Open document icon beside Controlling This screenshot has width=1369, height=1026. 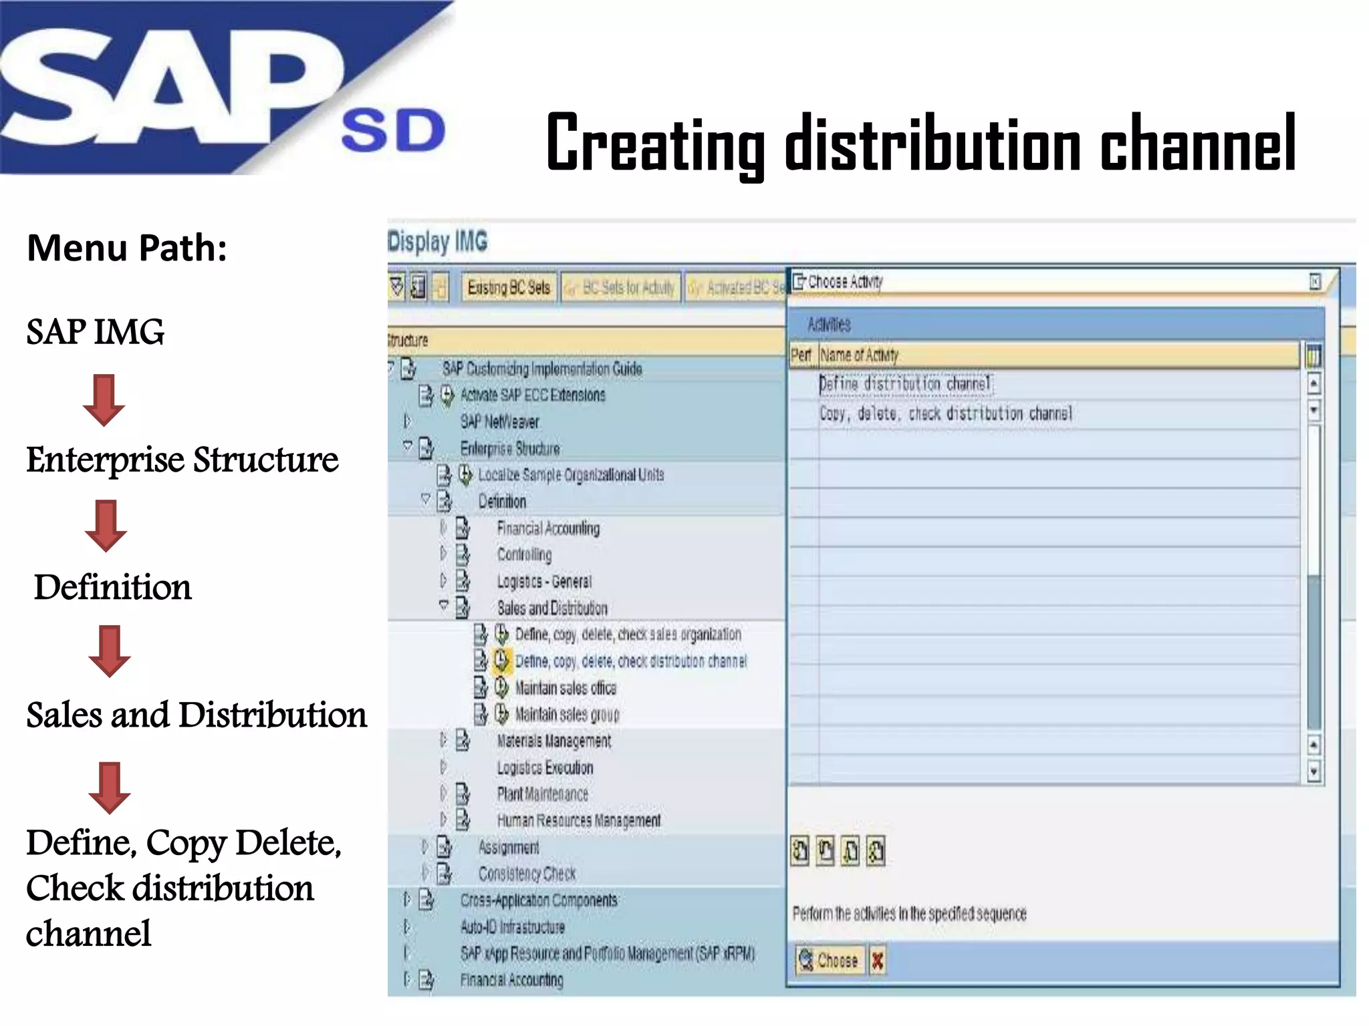pyautogui.click(x=463, y=554)
